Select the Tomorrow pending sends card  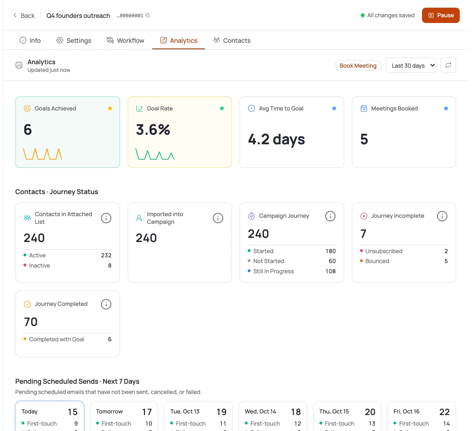pyautogui.click(x=124, y=416)
